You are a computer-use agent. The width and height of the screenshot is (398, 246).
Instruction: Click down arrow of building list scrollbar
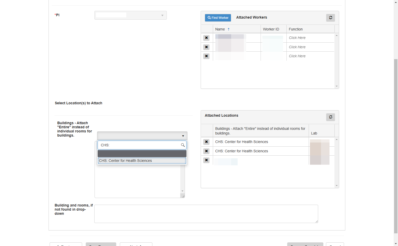[182, 191]
